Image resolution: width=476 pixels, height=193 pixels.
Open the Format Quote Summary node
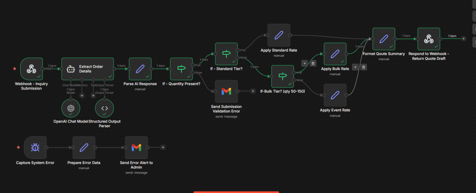(384, 39)
